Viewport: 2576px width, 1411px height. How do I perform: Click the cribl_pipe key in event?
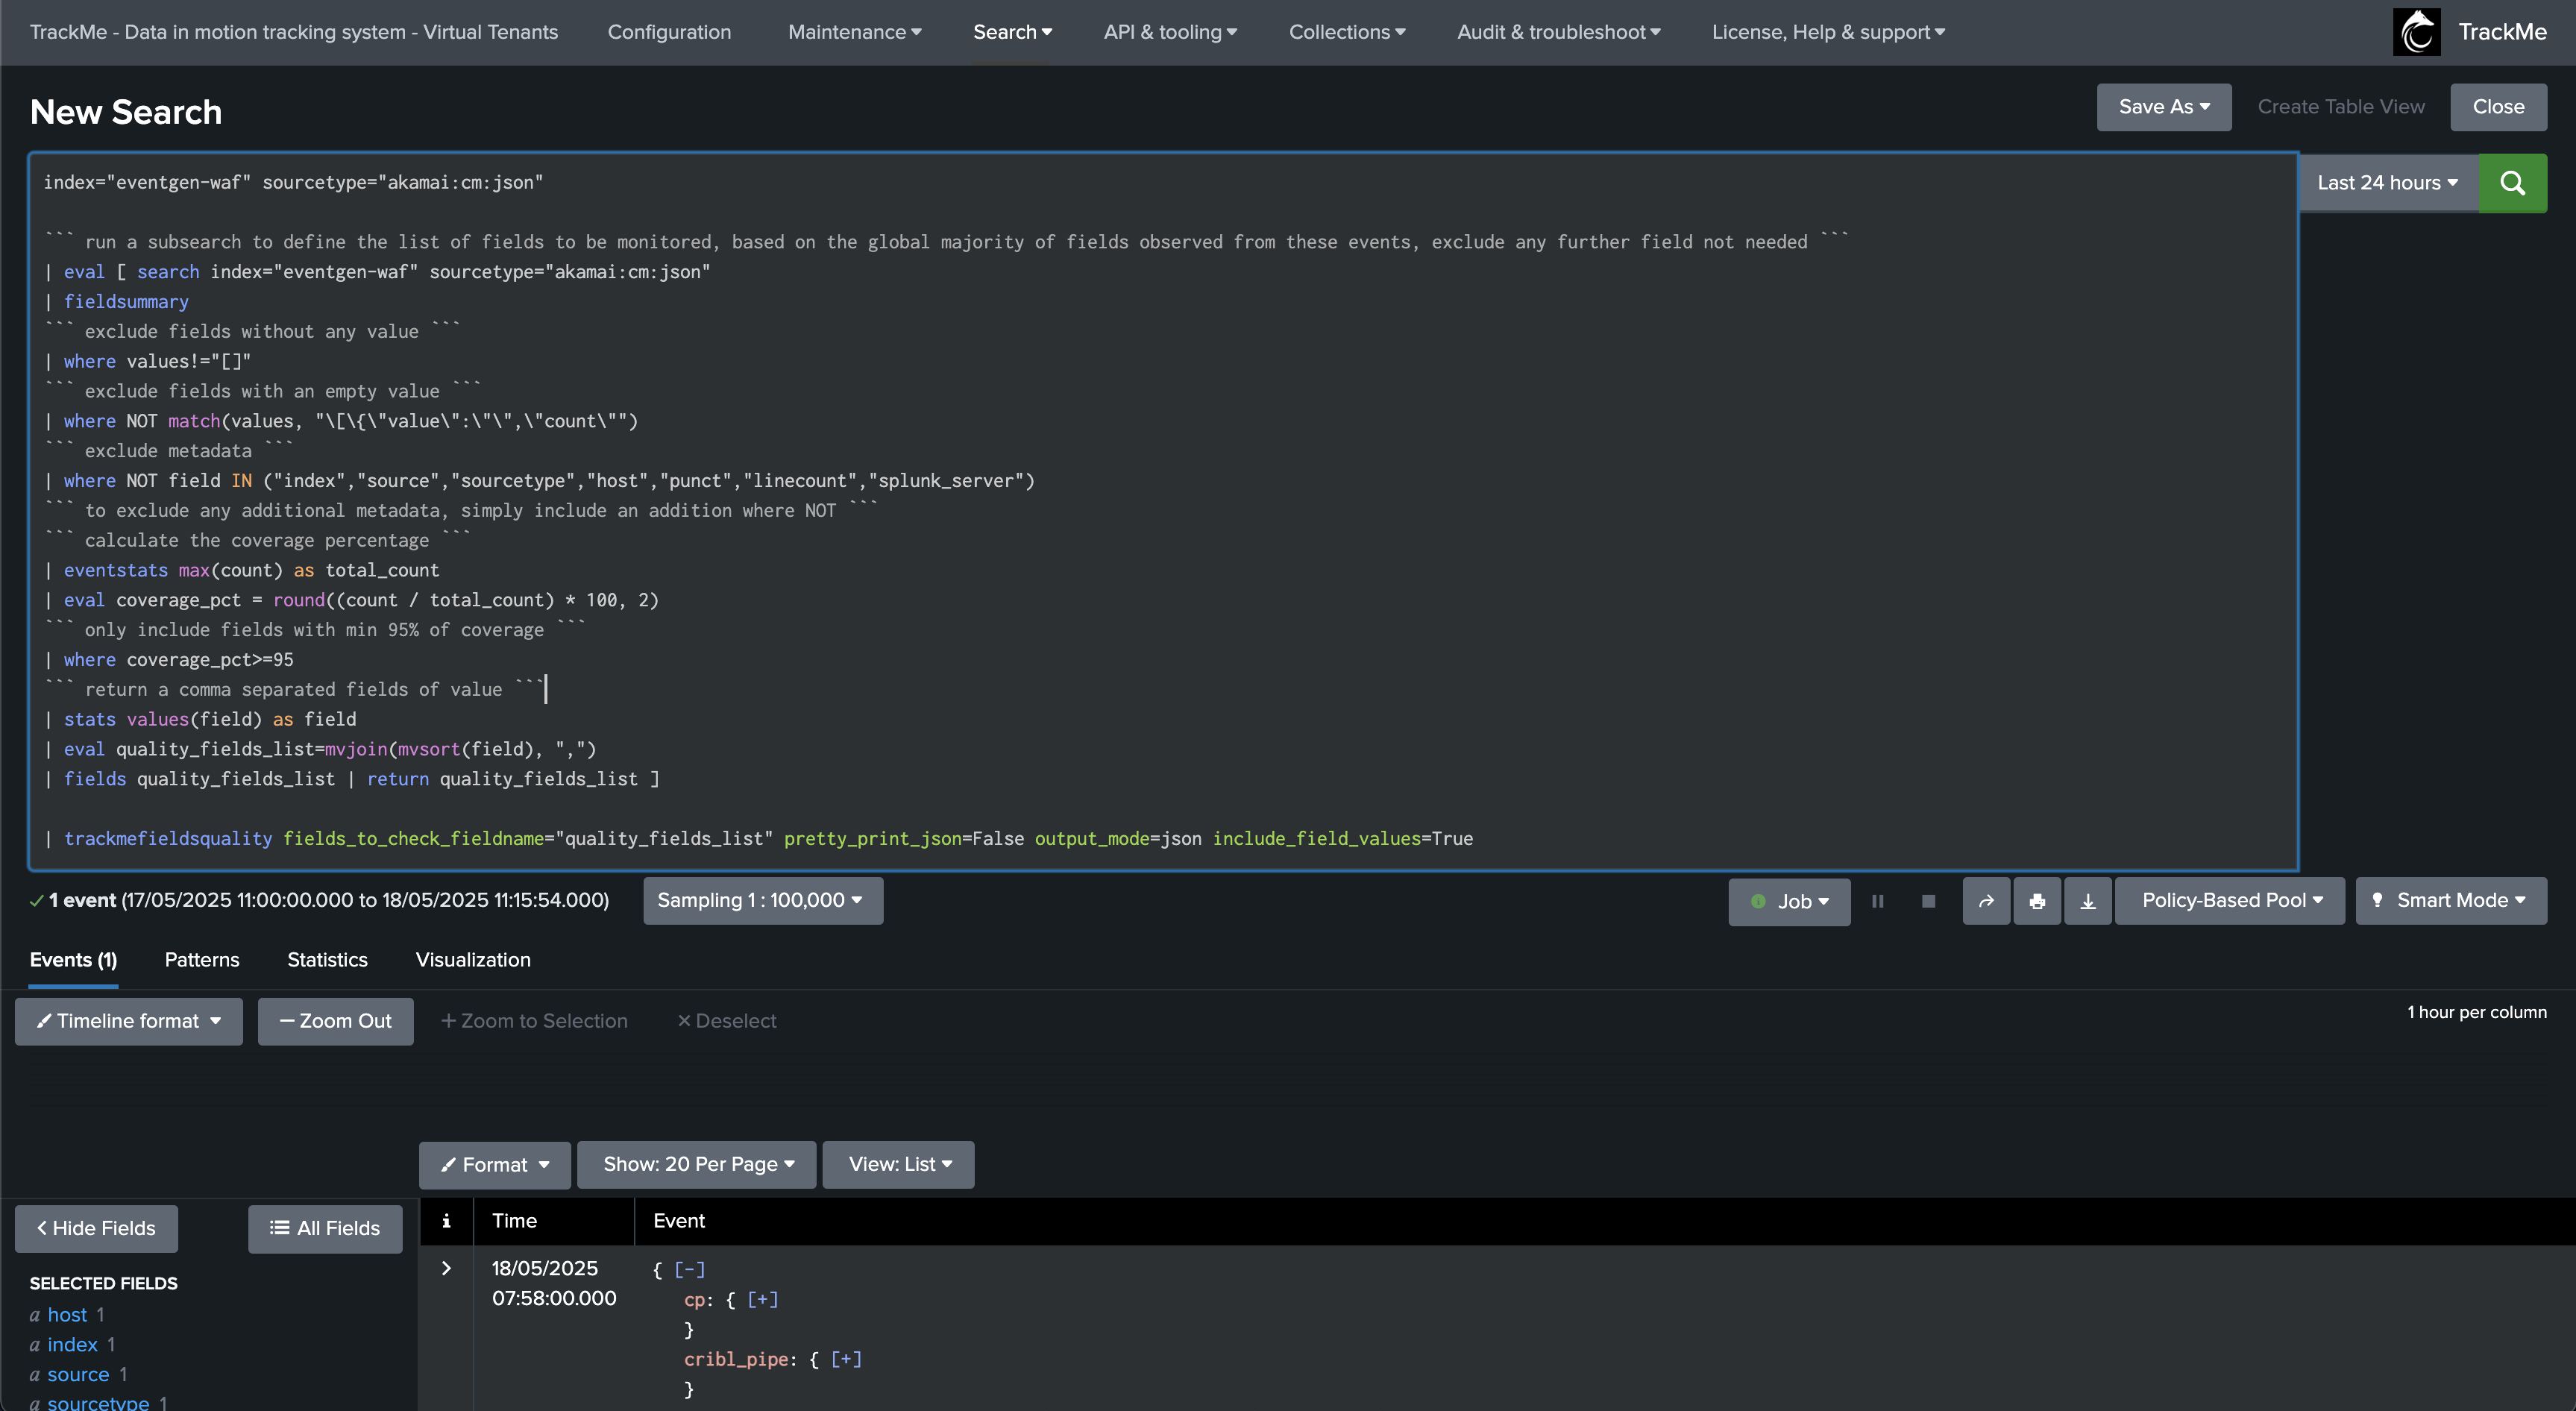pyautogui.click(x=736, y=1359)
